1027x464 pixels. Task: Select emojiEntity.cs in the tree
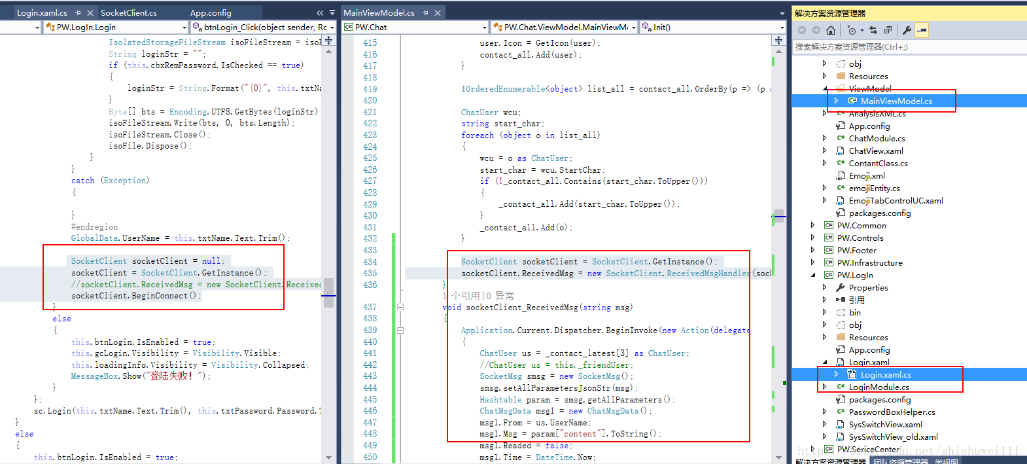874,188
